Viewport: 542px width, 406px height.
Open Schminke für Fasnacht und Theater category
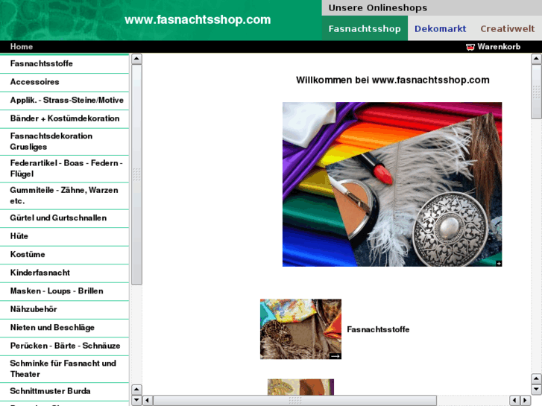(64, 369)
